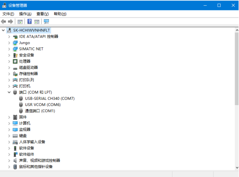The height and width of the screenshot is (177, 239).
Task: Collapse the root SK-HCHIWVNHNFLT node
Action: tap(3, 30)
